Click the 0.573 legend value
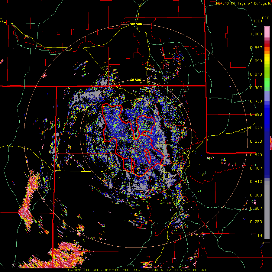The height and width of the screenshot is (272, 272). [x=256, y=141]
